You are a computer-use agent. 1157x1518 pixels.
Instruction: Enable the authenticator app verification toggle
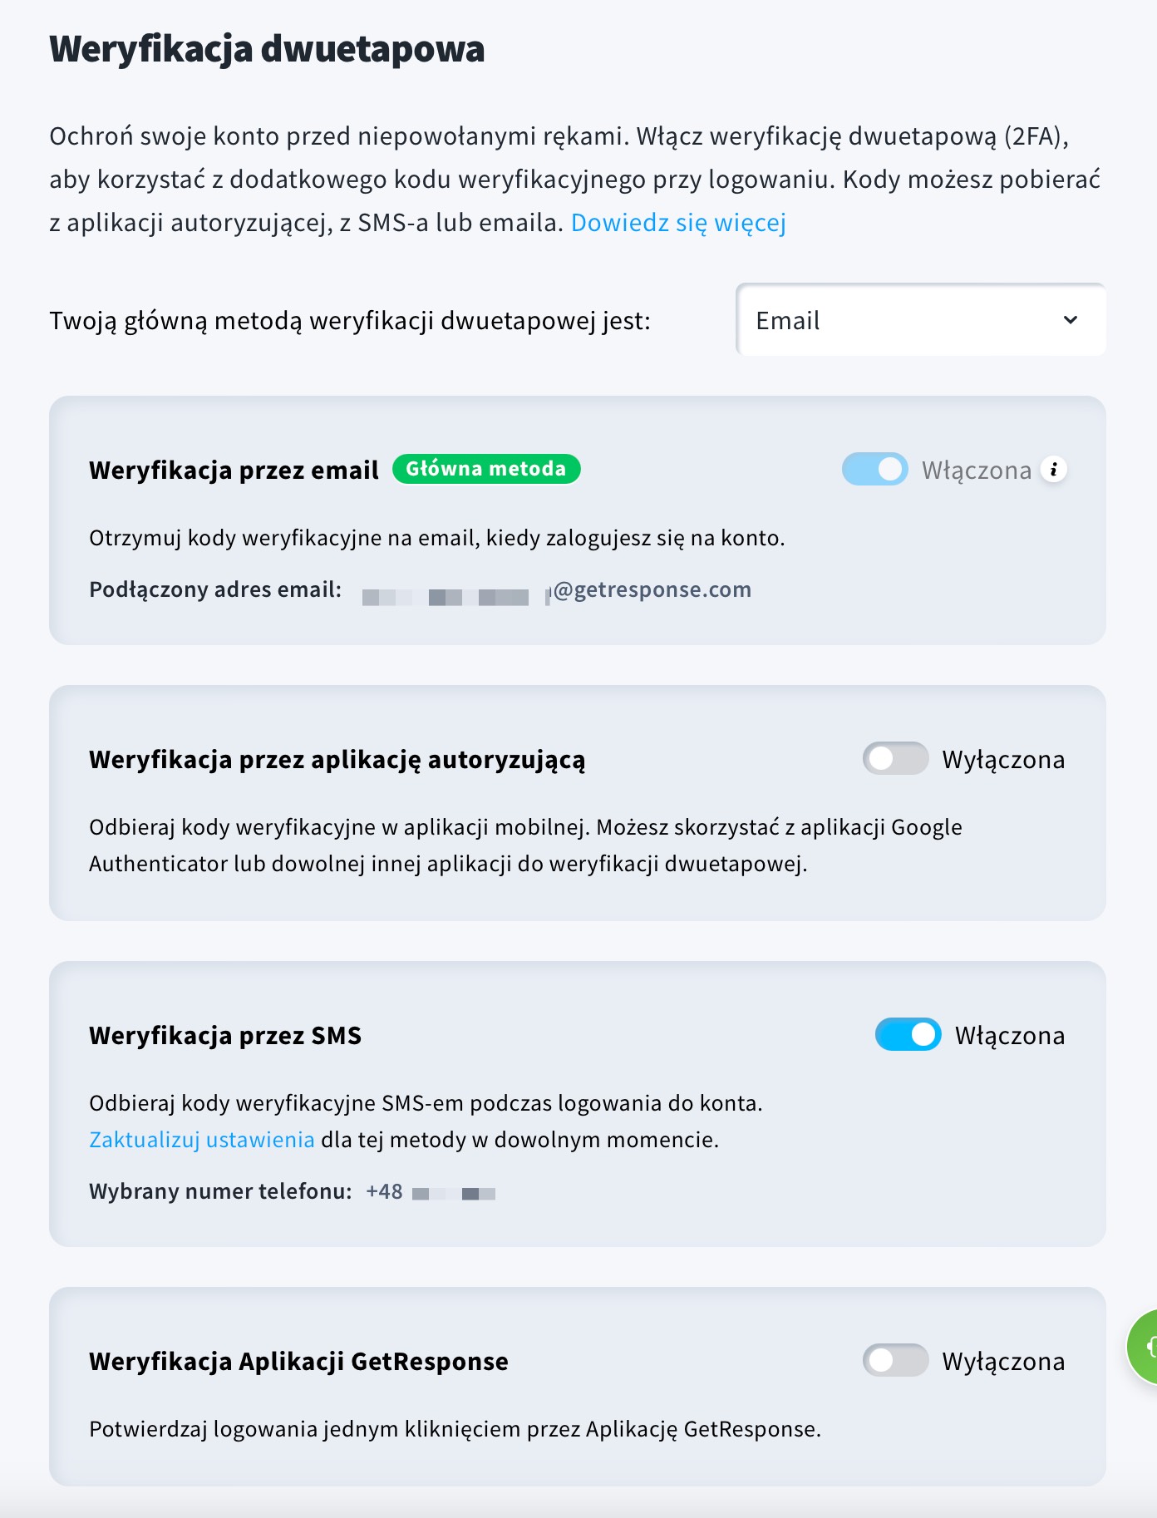coord(895,758)
